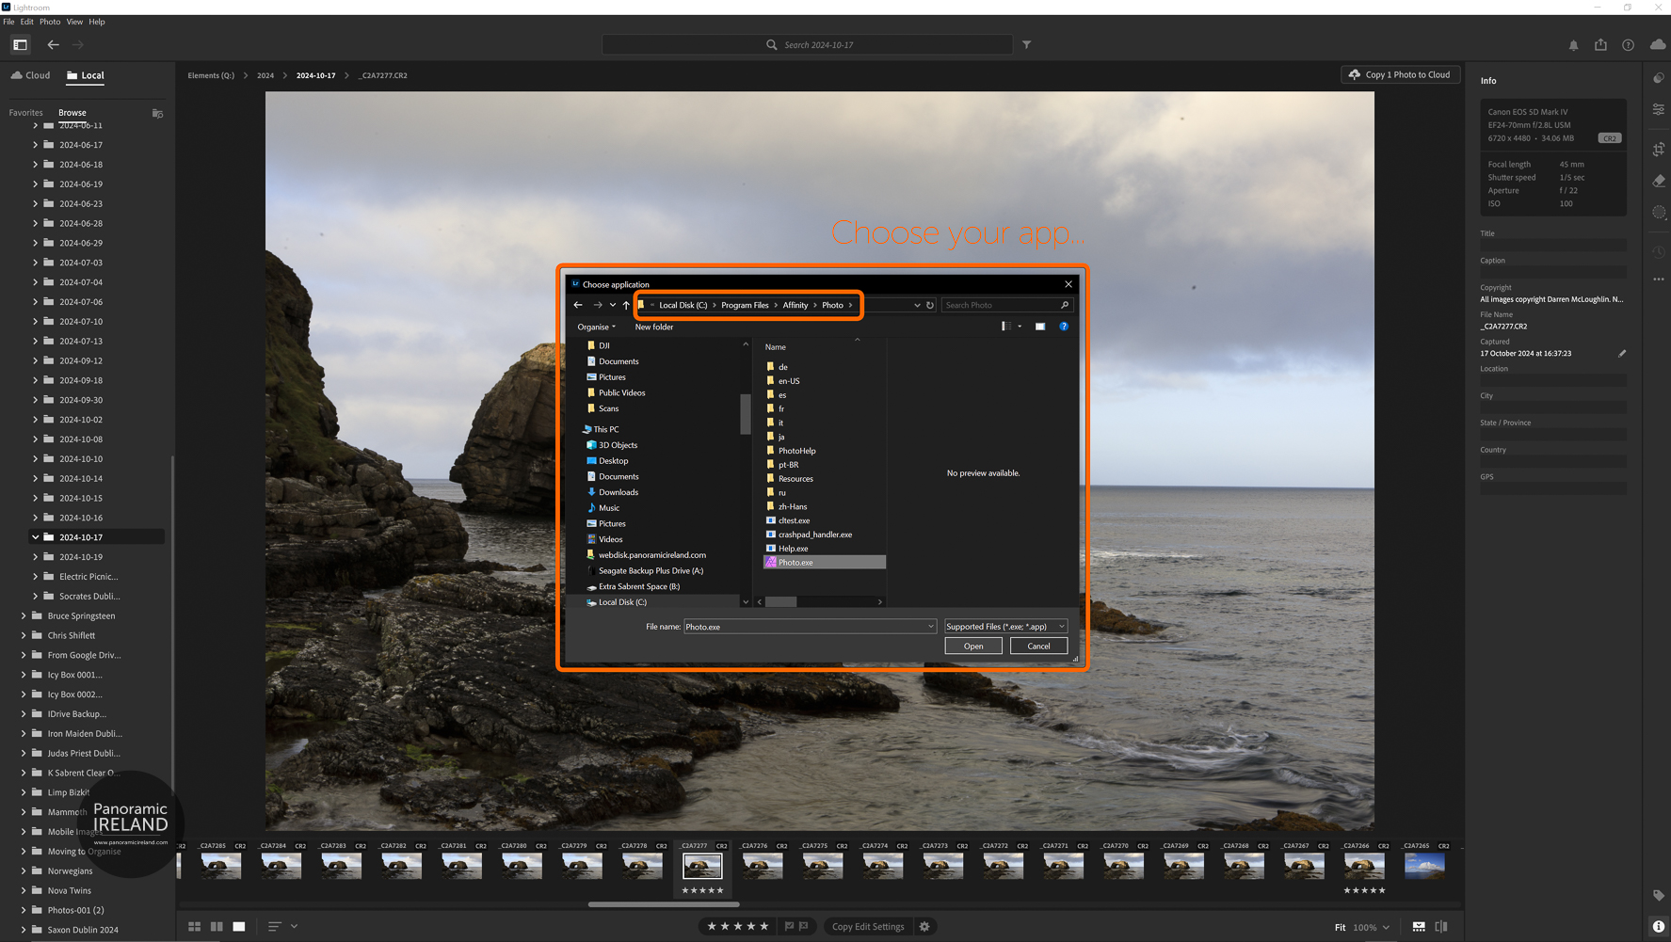The image size is (1671, 942).
Task: Open the address bar history dropdown
Action: pos(917,305)
